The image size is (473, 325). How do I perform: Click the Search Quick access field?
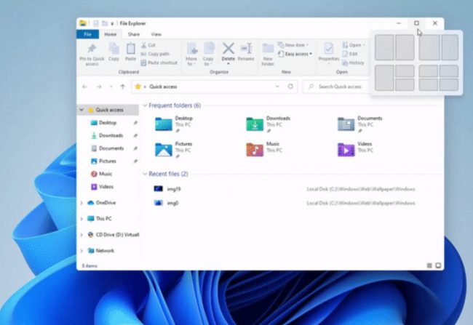pyautogui.click(x=336, y=87)
